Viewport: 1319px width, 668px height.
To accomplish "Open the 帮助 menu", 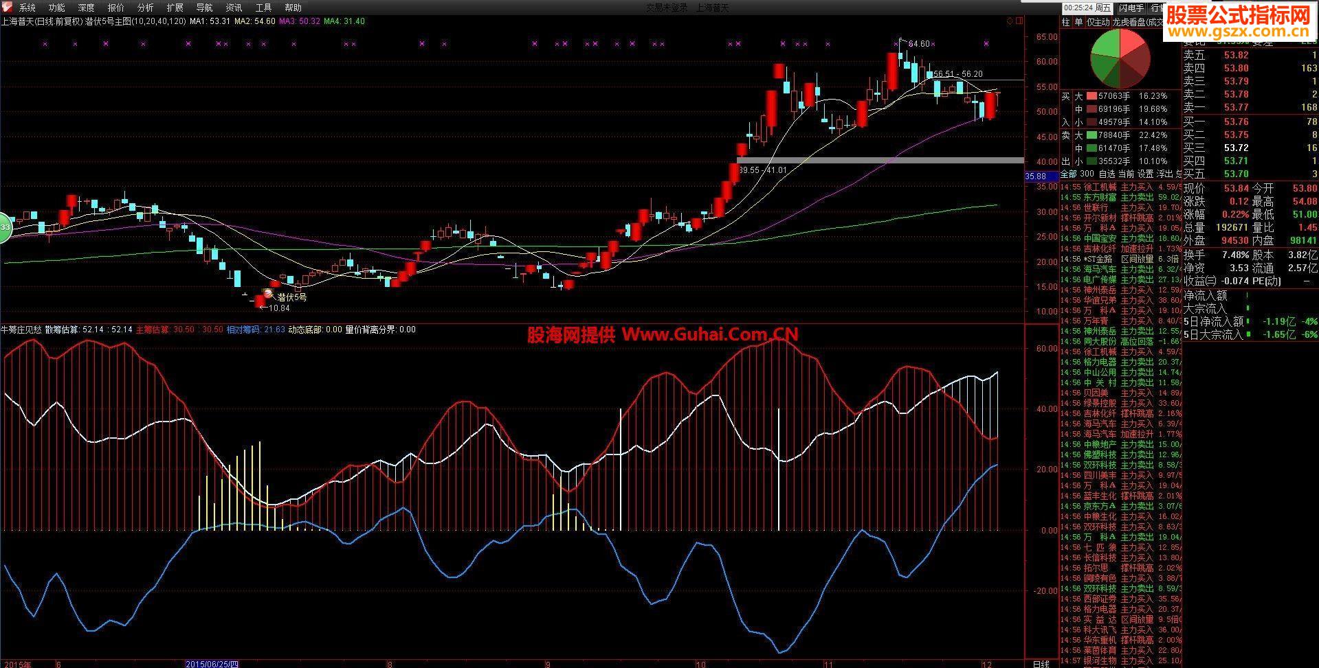I will coord(293,8).
